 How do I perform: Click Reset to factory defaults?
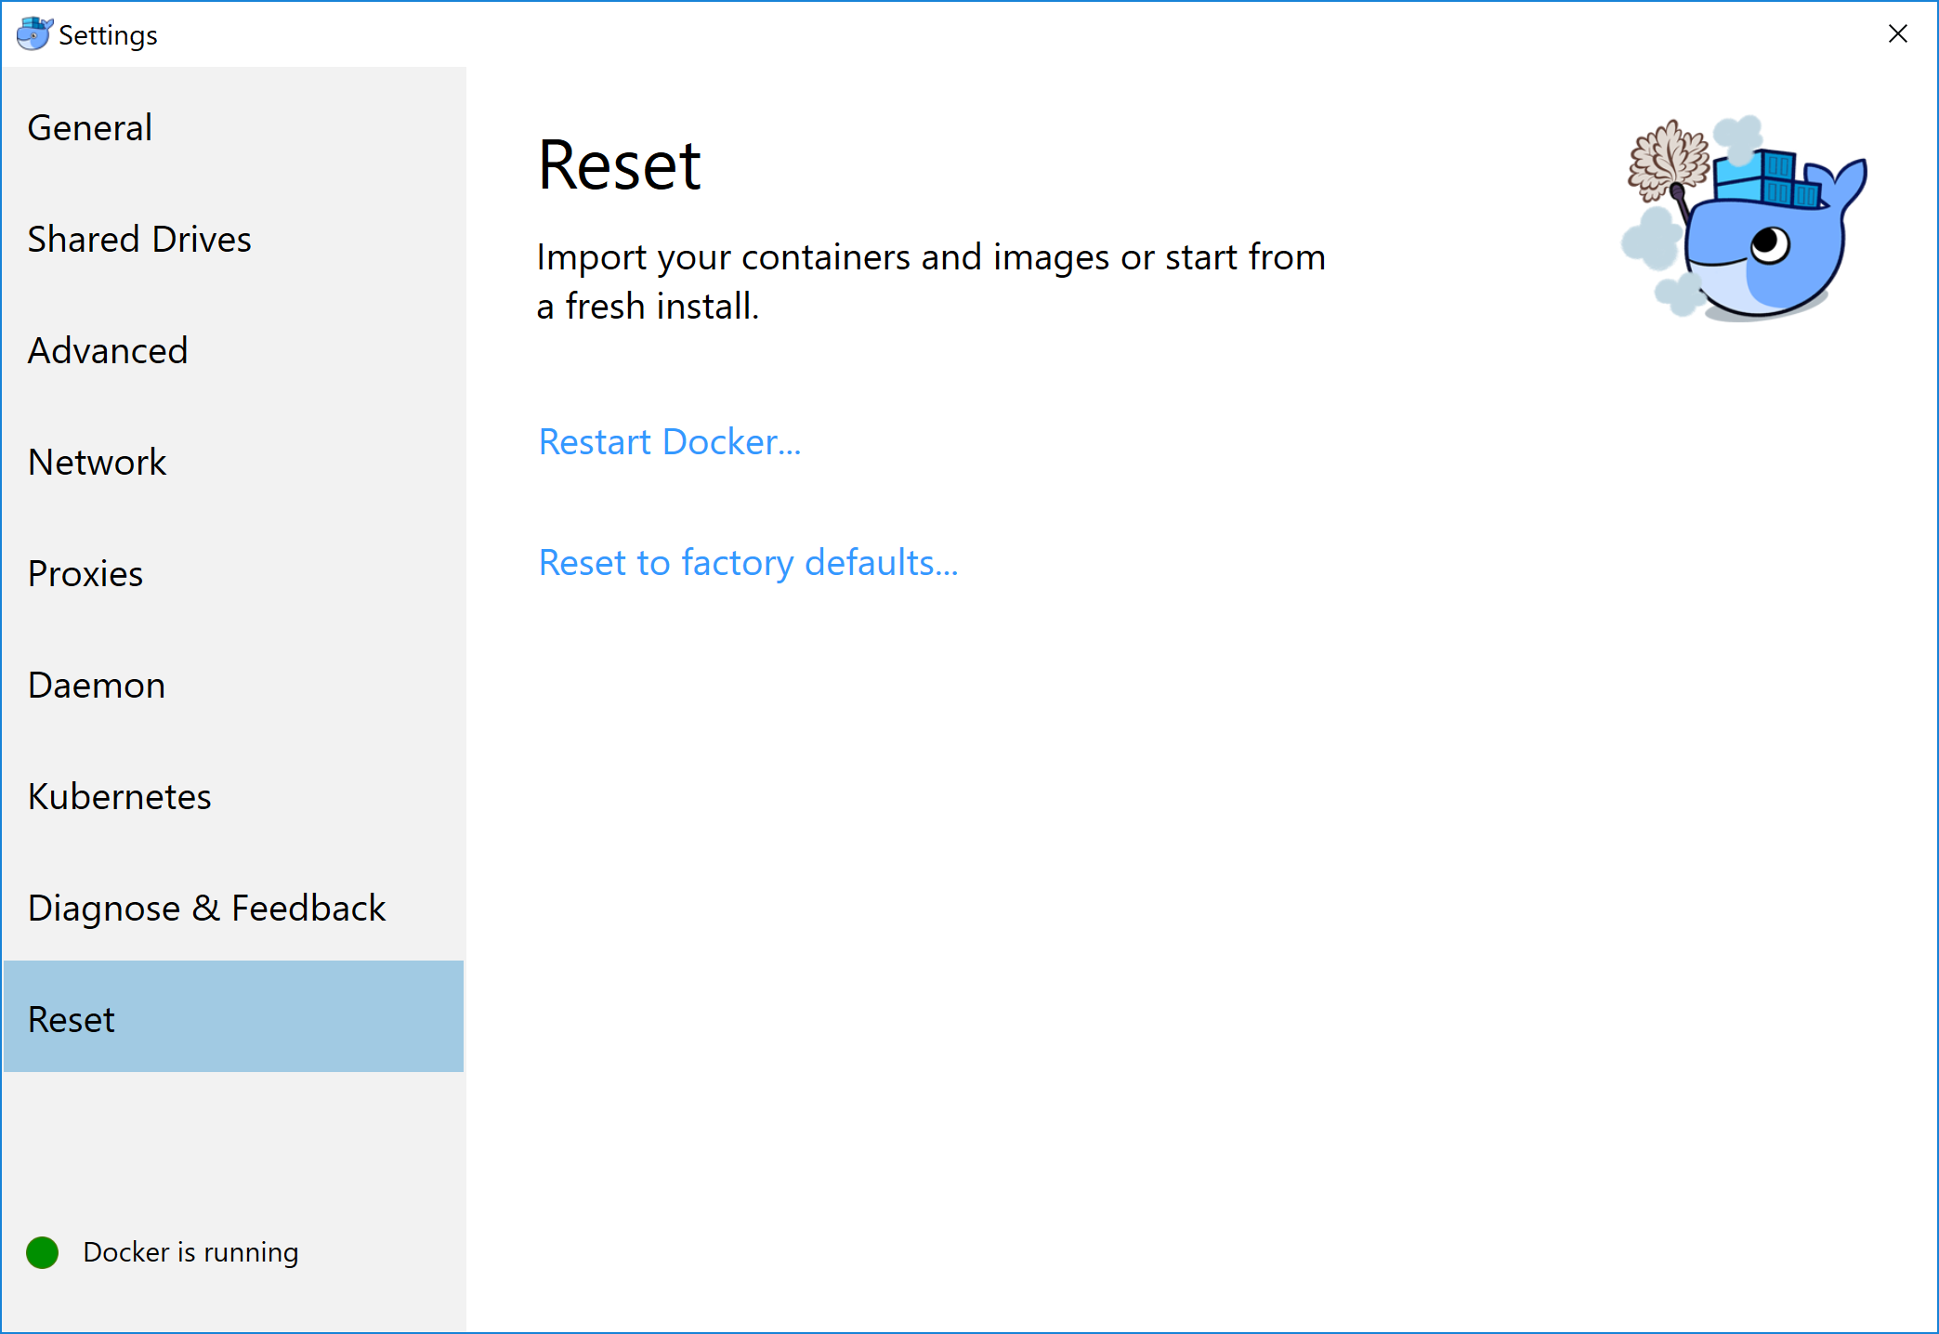[x=749, y=563]
